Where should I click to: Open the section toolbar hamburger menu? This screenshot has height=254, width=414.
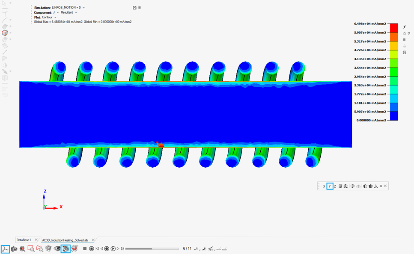(x=381, y=186)
